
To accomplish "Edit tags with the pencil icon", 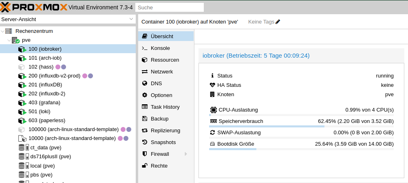I will point(278,22).
